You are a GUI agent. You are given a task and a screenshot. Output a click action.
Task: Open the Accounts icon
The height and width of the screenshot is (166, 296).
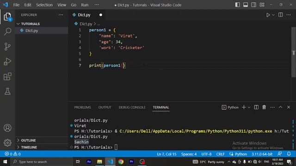[7, 128]
